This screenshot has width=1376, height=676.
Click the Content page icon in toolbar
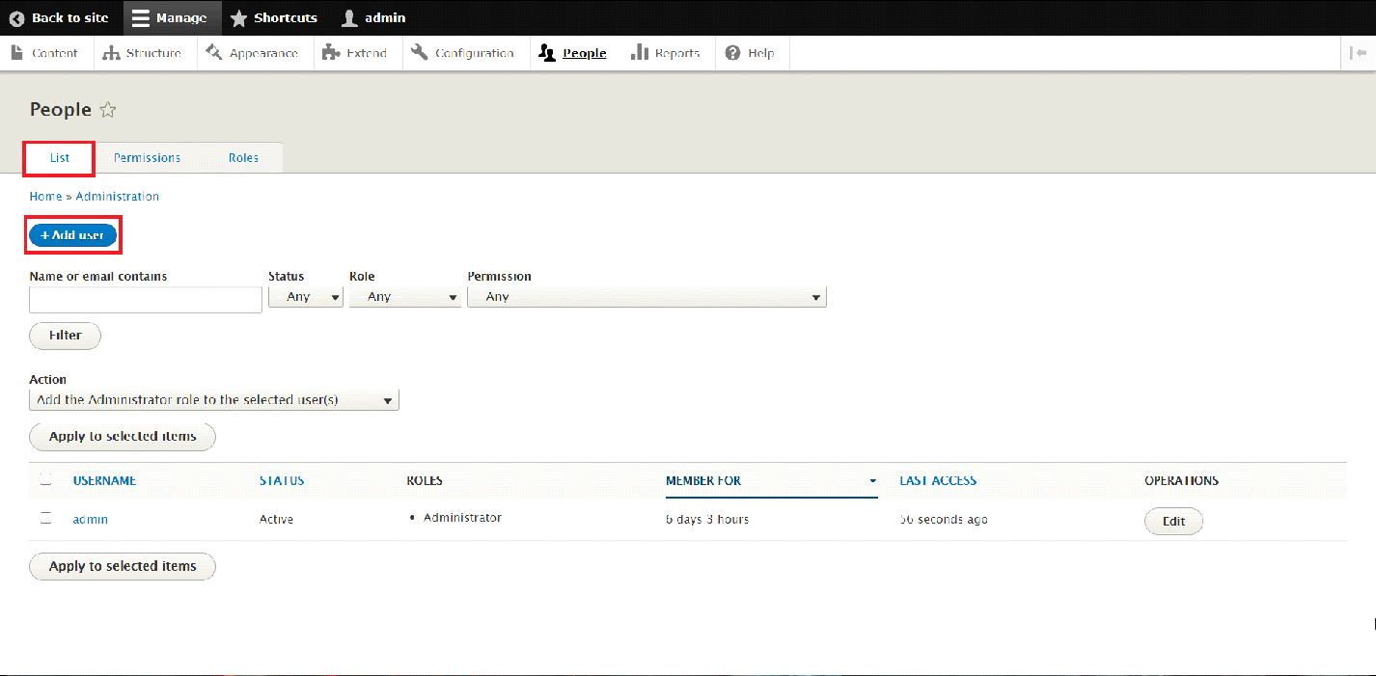tap(16, 53)
